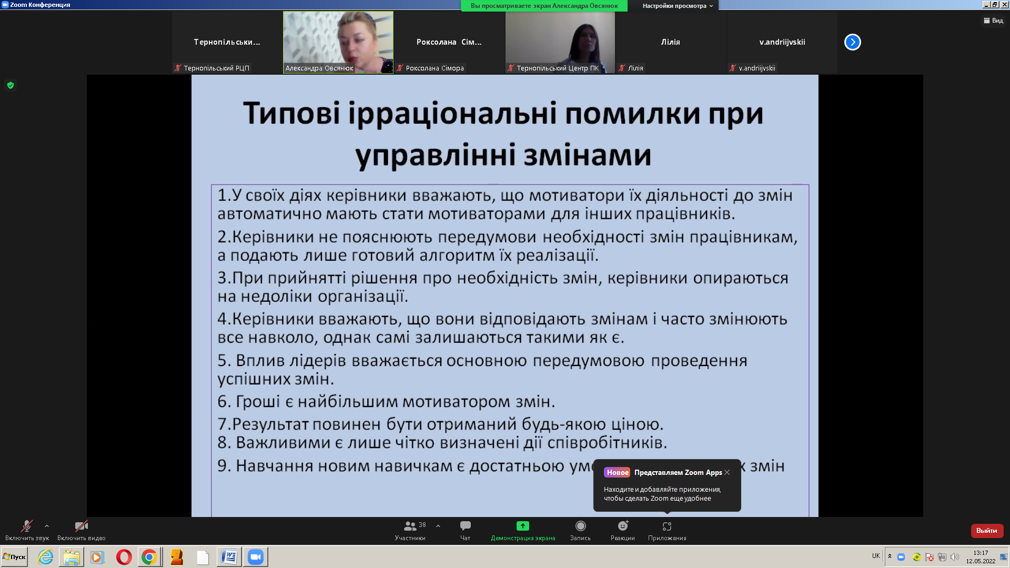Unmute microphone with Включить звук
The width and height of the screenshot is (1010, 568).
tap(27, 530)
